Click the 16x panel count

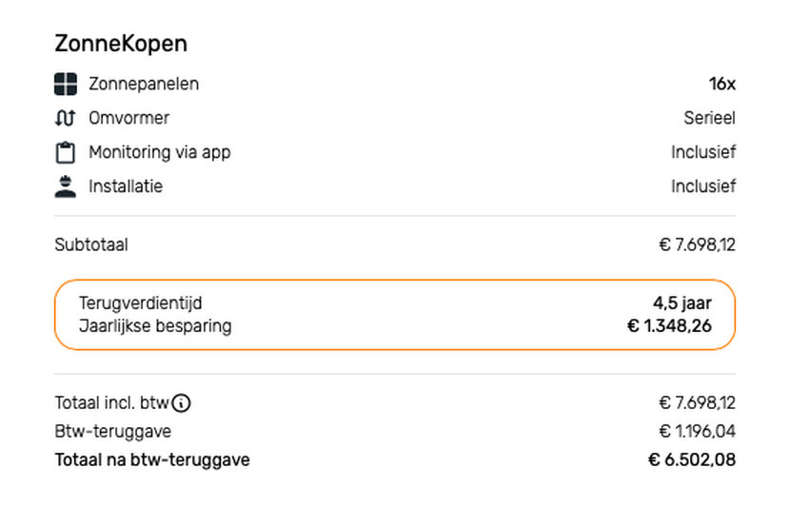722,84
